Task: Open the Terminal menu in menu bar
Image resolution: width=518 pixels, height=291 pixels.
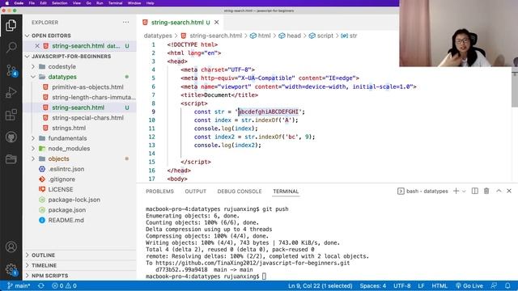Action: (115, 3)
